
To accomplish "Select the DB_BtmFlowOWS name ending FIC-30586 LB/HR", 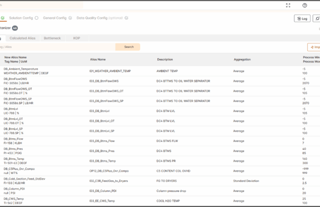I will point(15,79).
